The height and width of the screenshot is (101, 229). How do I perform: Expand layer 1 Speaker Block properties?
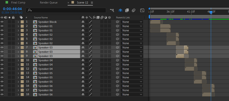(18, 22)
